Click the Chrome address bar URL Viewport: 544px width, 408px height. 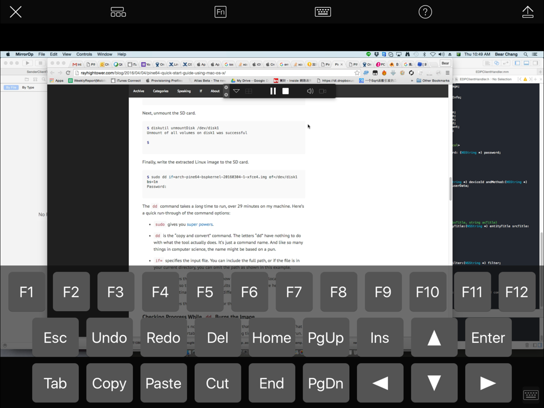click(x=153, y=73)
